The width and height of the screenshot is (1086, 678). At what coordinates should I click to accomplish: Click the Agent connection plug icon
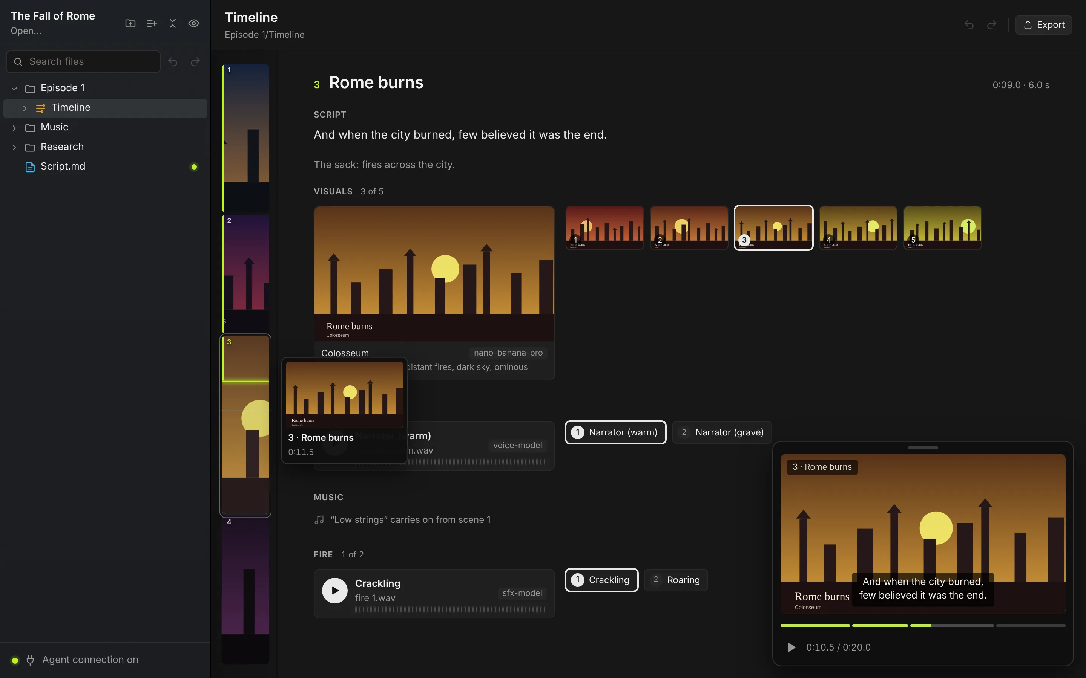coord(30,660)
